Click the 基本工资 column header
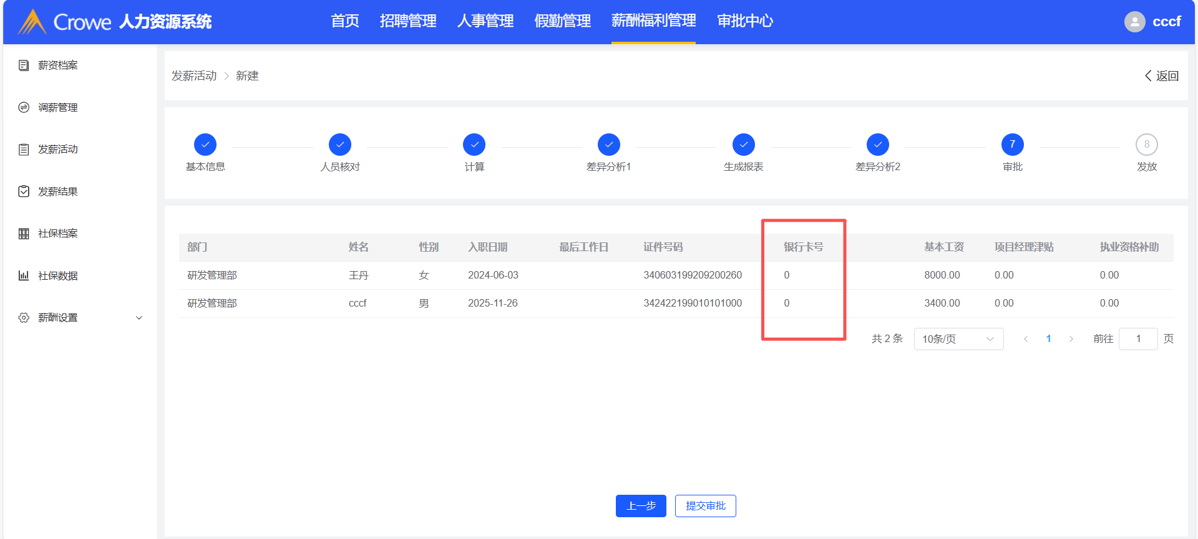Screen dimensions: 1198x539 click(x=944, y=247)
